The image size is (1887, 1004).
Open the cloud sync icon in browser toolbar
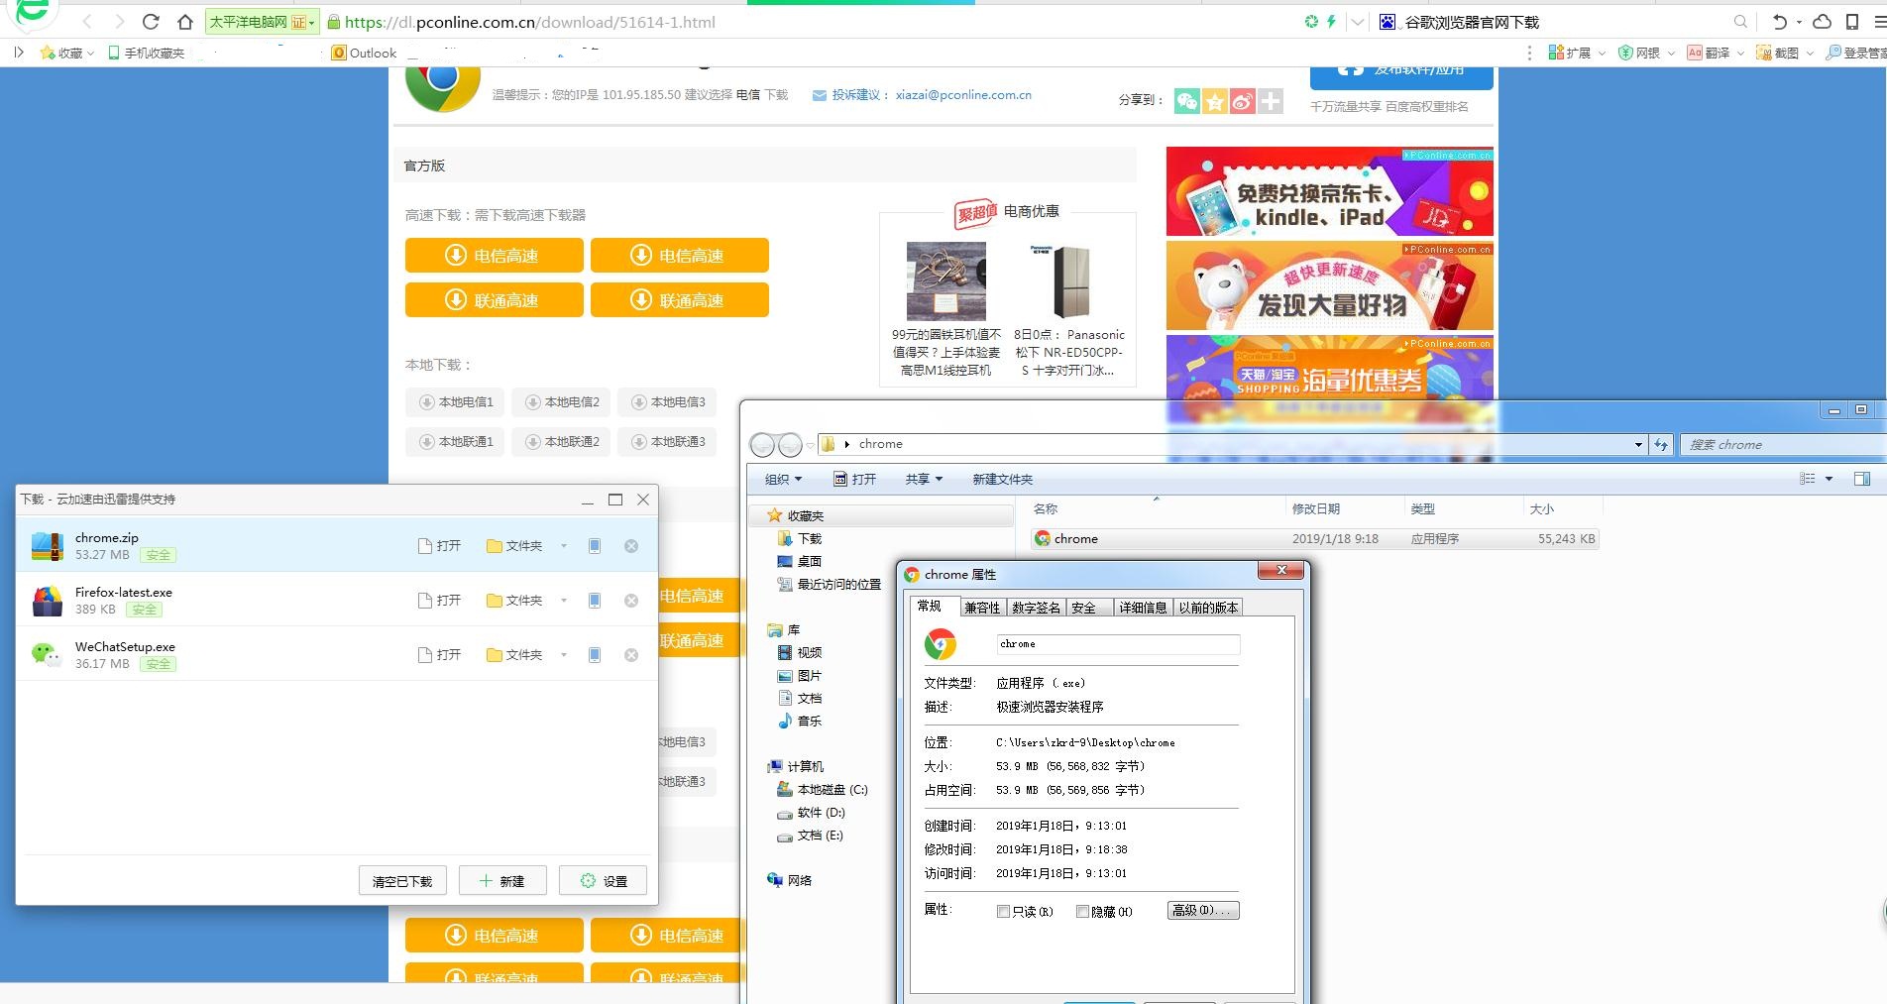tap(1822, 22)
